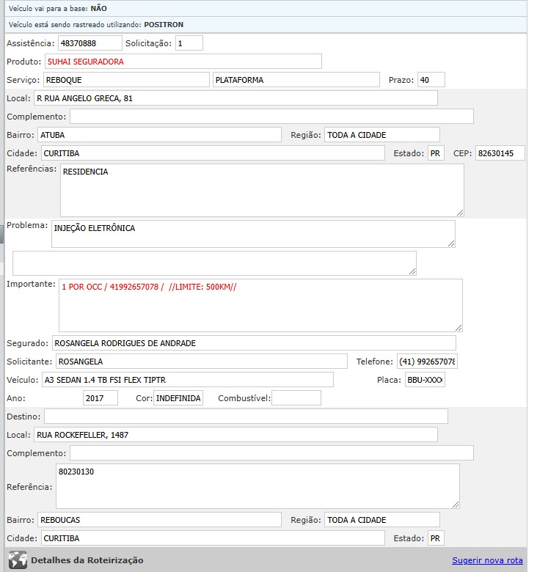Grab the Referências textarea resize handle
Screen dimensions: 548x572
pyautogui.click(x=460, y=213)
